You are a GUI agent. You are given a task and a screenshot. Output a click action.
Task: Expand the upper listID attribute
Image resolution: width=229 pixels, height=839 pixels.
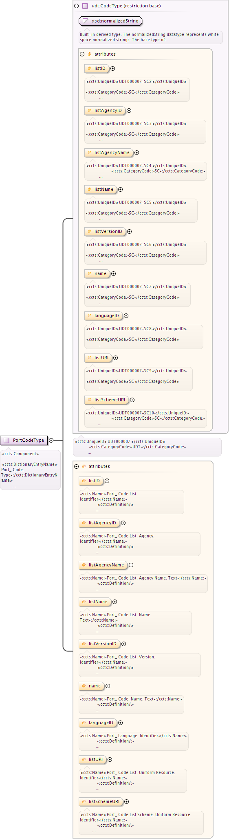113,69
